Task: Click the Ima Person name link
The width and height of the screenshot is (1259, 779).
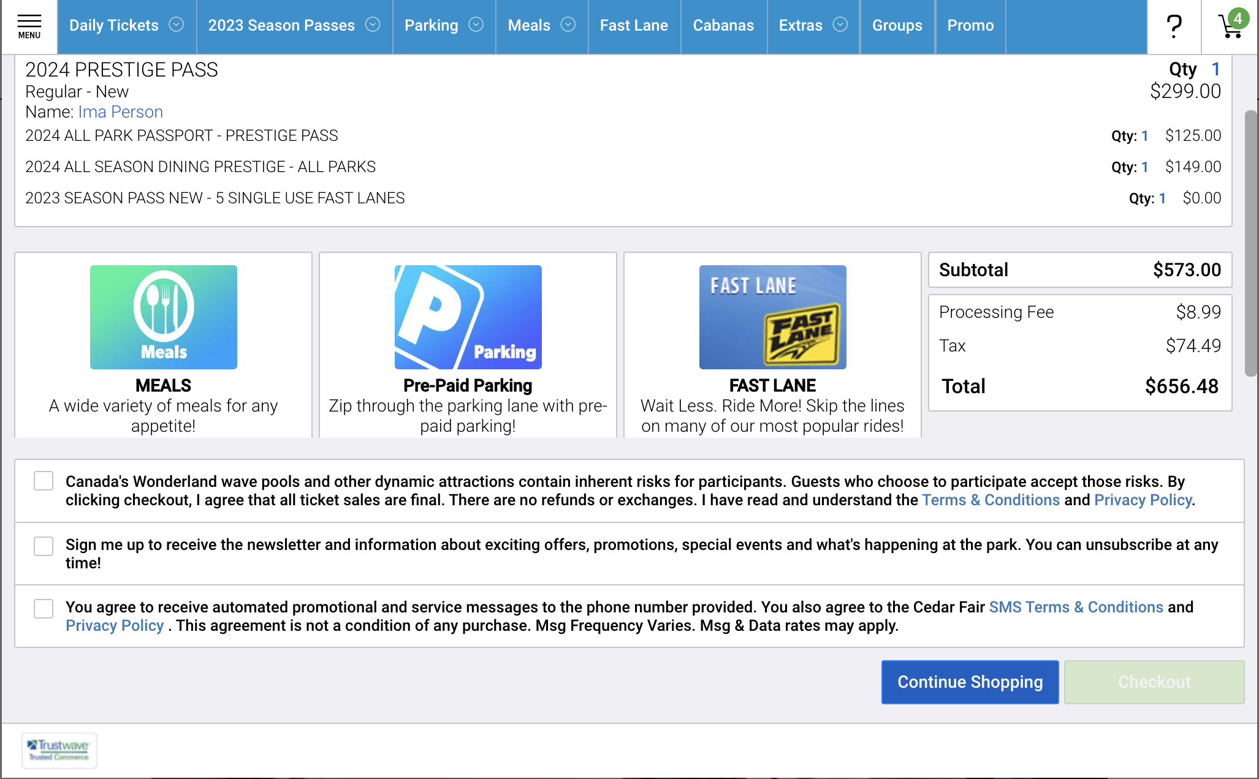Action: click(x=120, y=111)
